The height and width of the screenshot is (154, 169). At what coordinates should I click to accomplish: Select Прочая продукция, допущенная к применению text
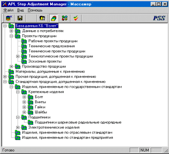click(56, 77)
